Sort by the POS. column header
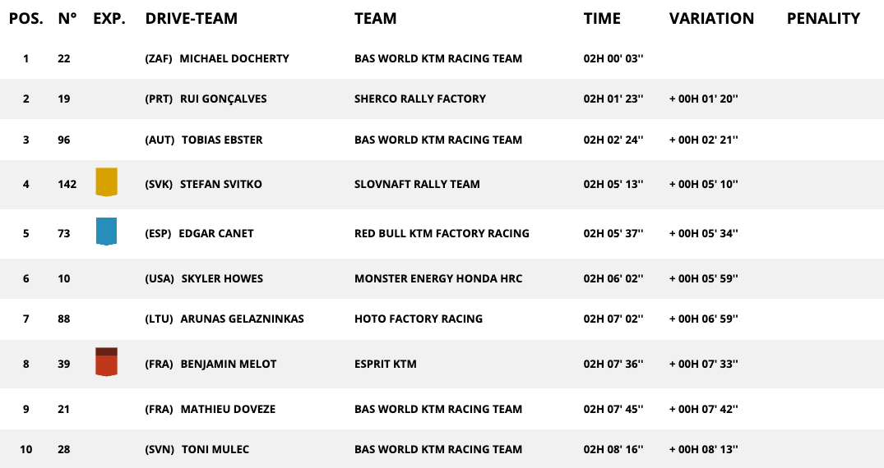The image size is (884, 468). coord(26,18)
